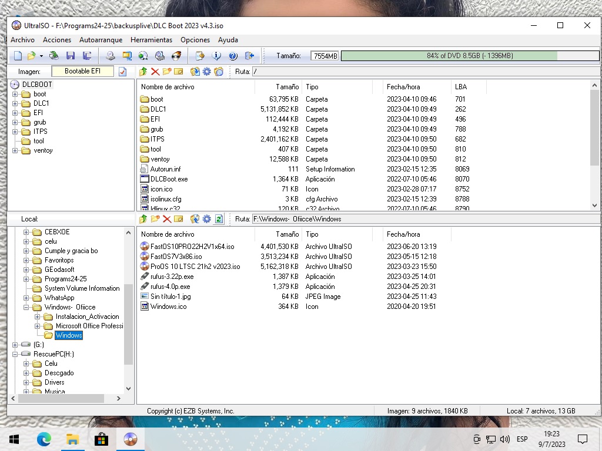Image resolution: width=602 pixels, height=451 pixels.
Task: Expand the ventoy folder tree node
Action: (x=15, y=150)
